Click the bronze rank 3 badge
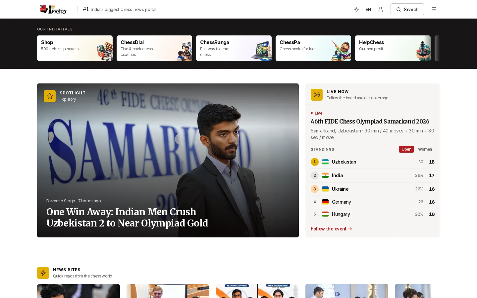Screen dimensions: 477x298 pyautogui.click(x=315, y=189)
